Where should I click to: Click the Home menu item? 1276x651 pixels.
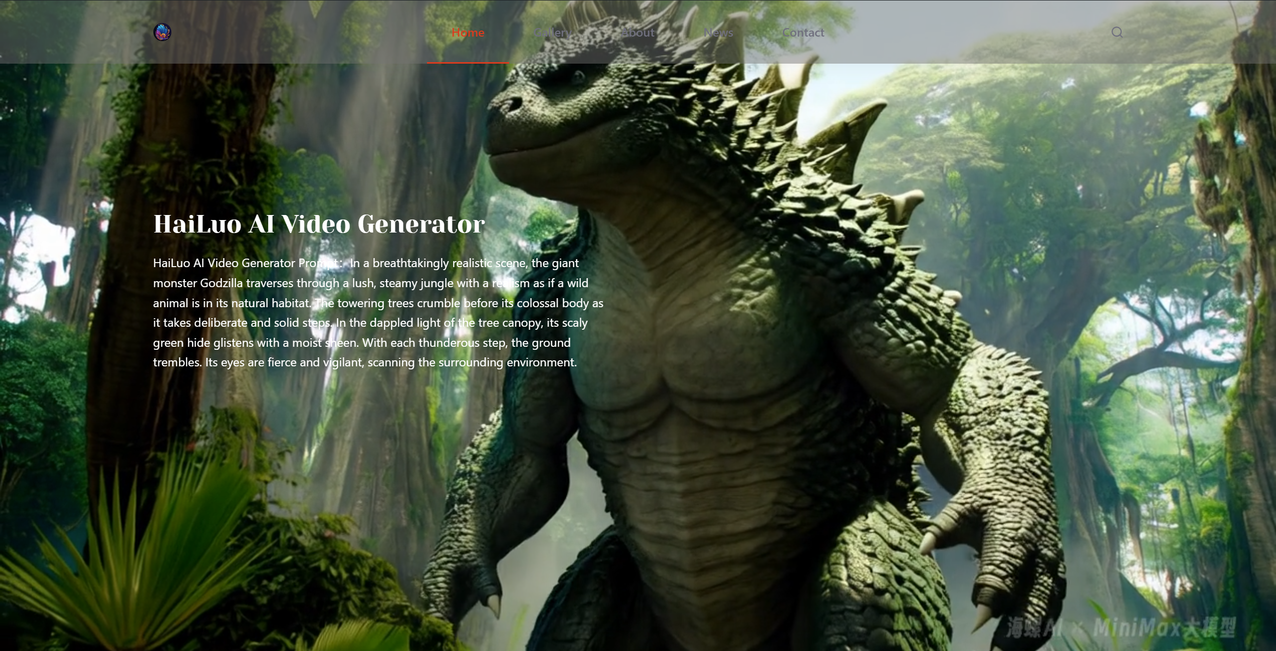tap(468, 33)
